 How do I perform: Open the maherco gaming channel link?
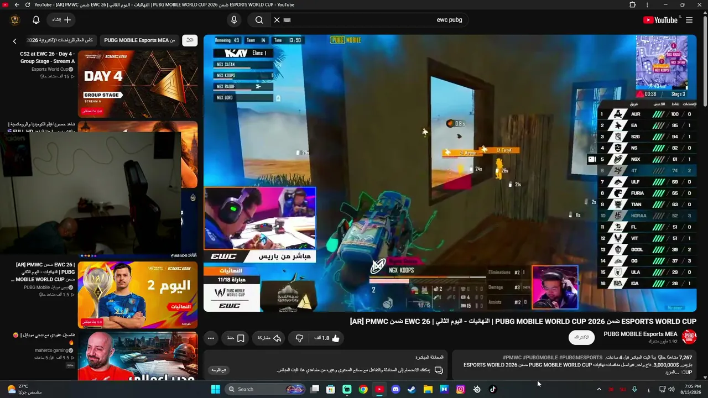click(51, 350)
